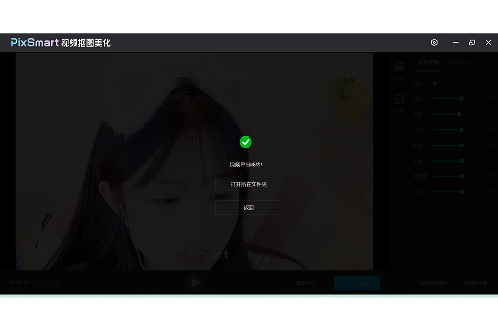Click the green success checkmark icon
The width and height of the screenshot is (498, 331).
pyautogui.click(x=246, y=142)
